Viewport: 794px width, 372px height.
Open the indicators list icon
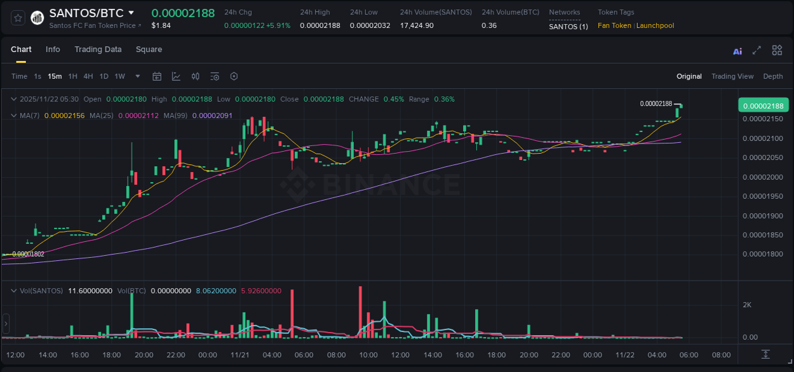tap(214, 76)
